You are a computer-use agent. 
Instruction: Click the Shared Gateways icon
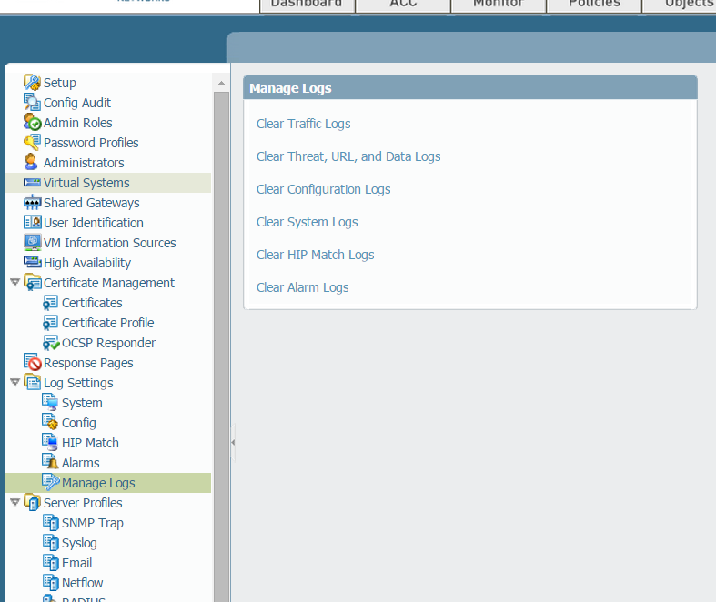point(32,203)
